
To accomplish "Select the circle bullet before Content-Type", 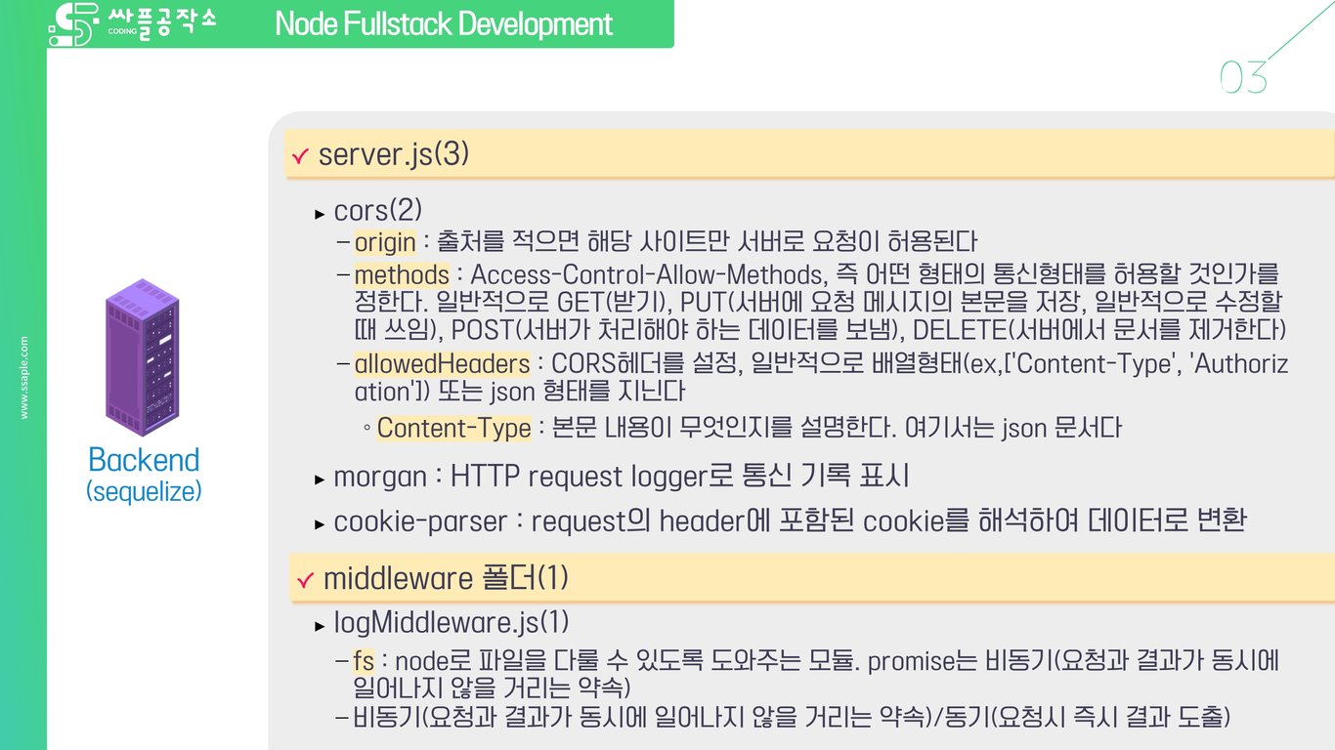I will click(x=366, y=428).
